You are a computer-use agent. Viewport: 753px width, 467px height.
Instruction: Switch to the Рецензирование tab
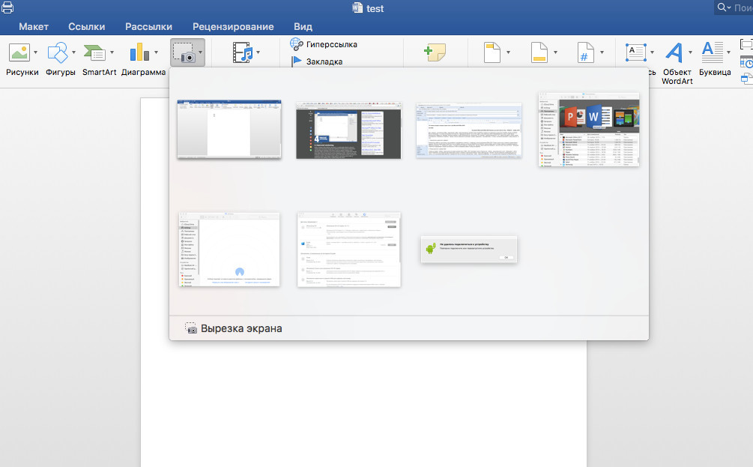coord(233,26)
